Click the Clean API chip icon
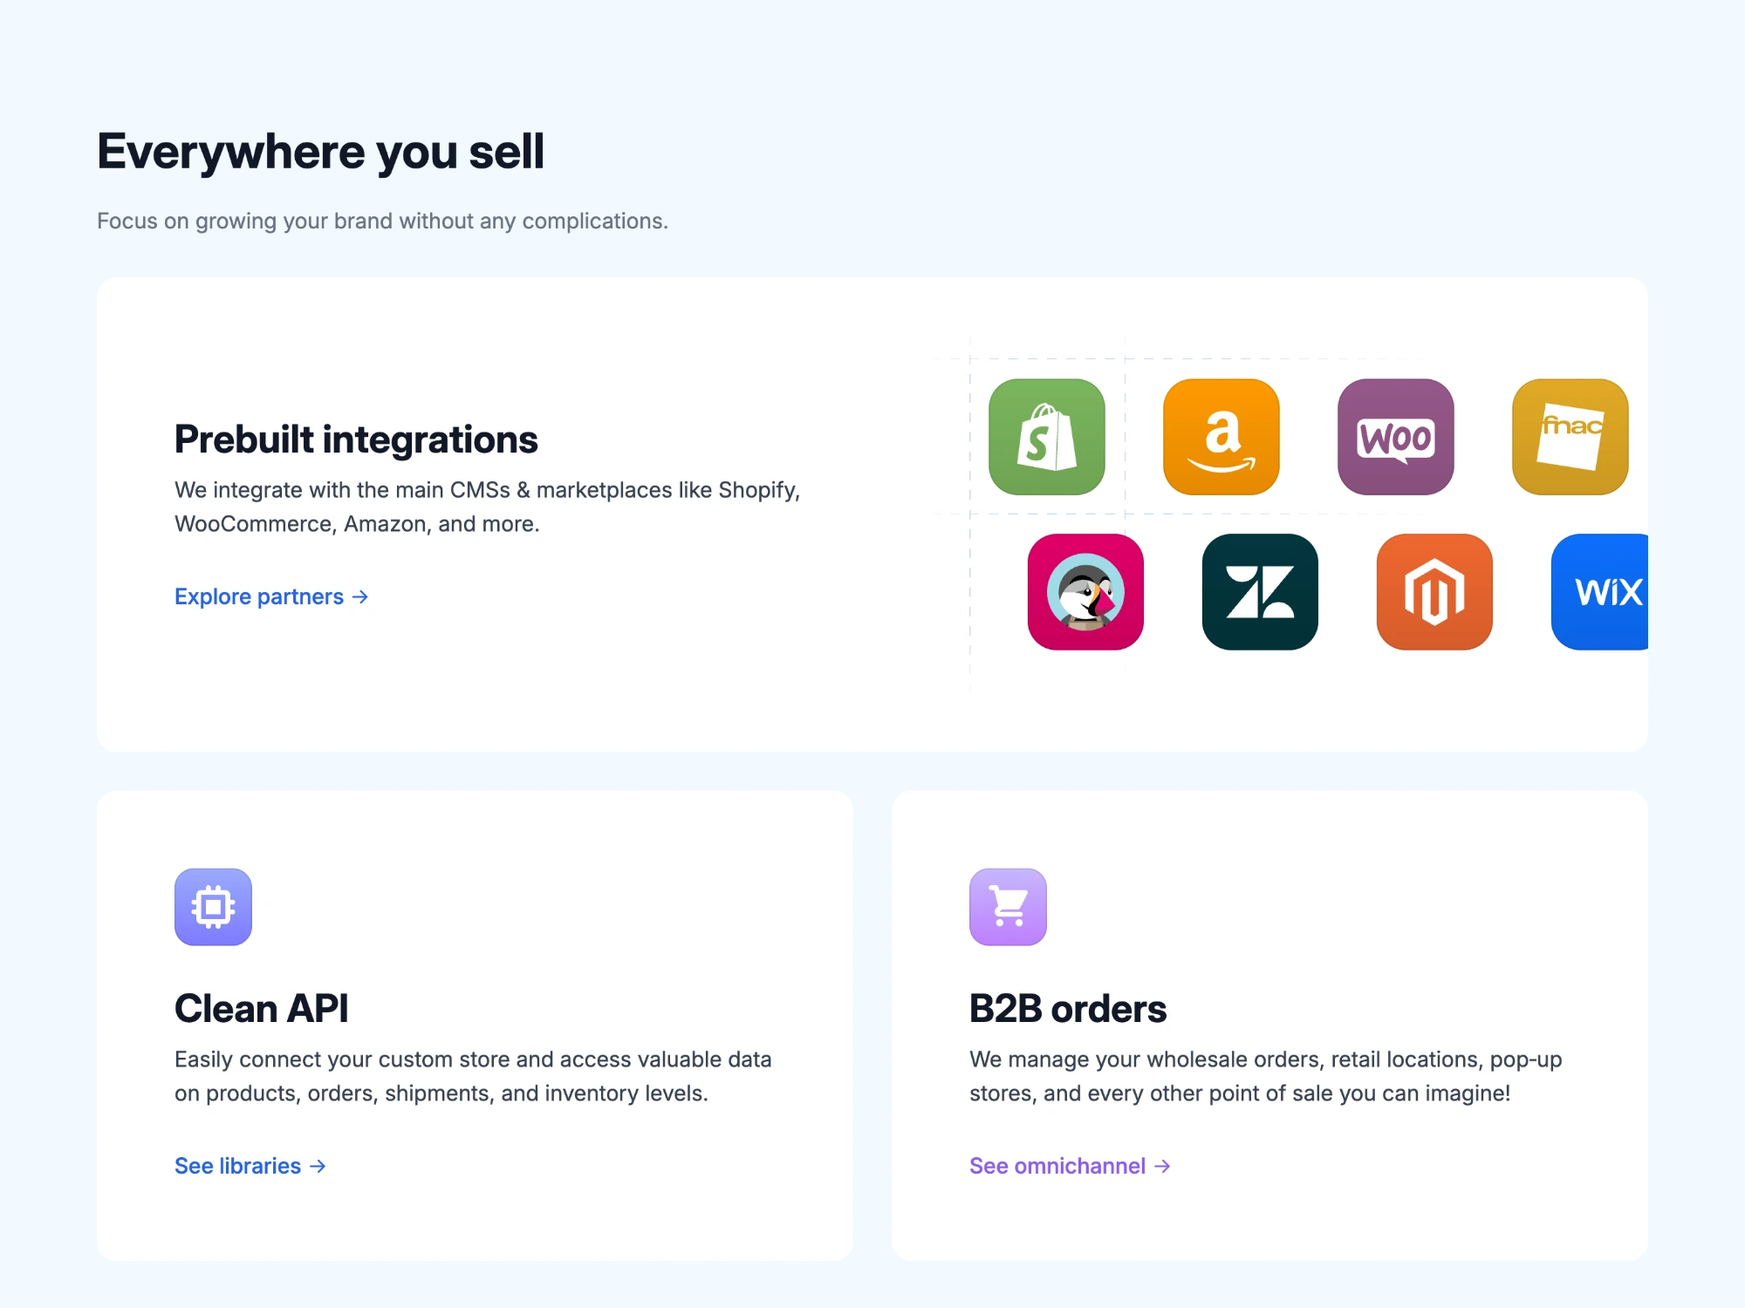This screenshot has width=1745, height=1308. (213, 907)
